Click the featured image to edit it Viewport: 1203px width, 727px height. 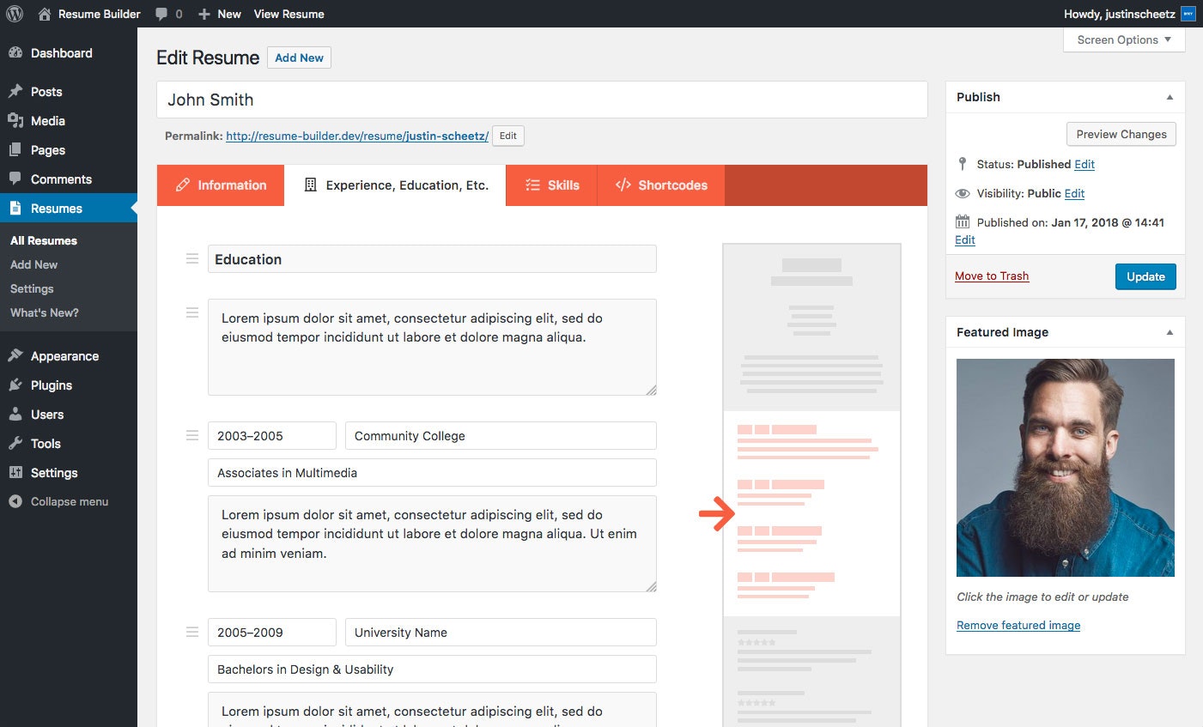(x=1065, y=467)
